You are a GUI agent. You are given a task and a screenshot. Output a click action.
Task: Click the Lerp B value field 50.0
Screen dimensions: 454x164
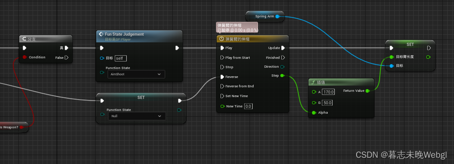[327, 102]
